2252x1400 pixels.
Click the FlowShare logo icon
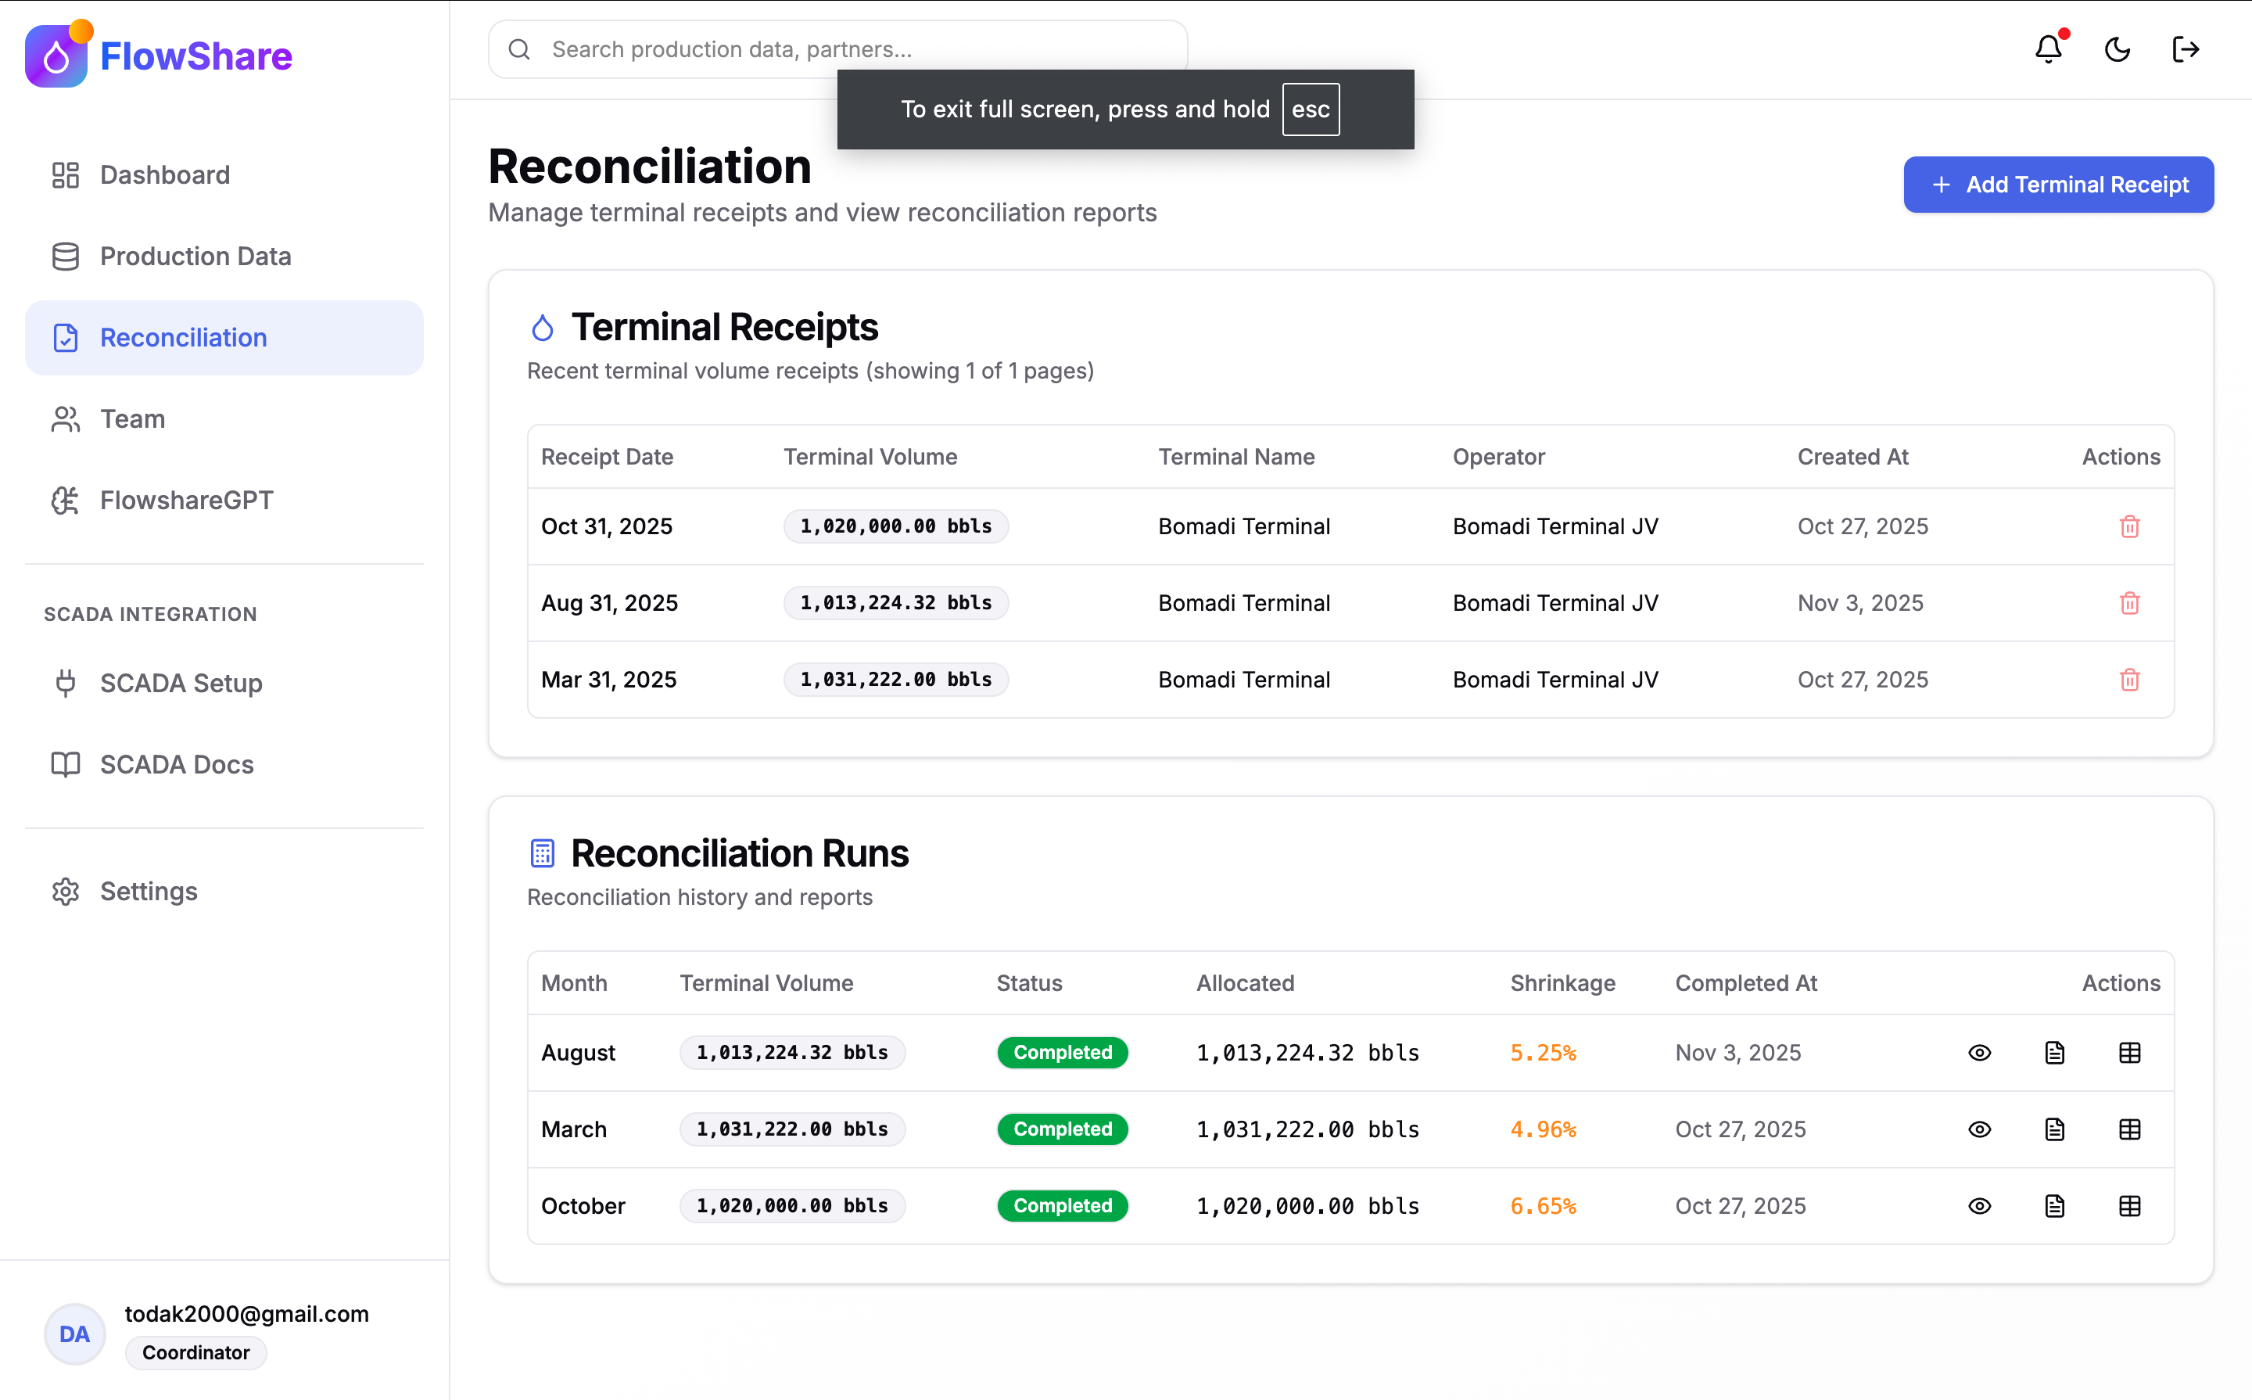(x=57, y=56)
